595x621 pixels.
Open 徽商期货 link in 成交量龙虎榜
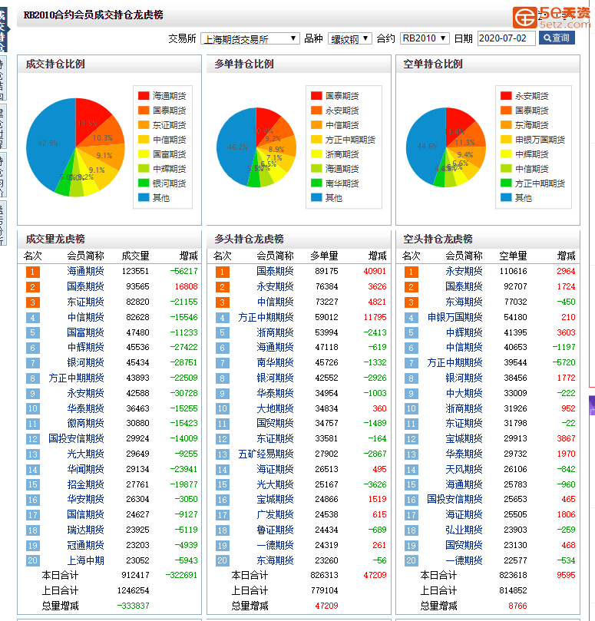[85, 424]
